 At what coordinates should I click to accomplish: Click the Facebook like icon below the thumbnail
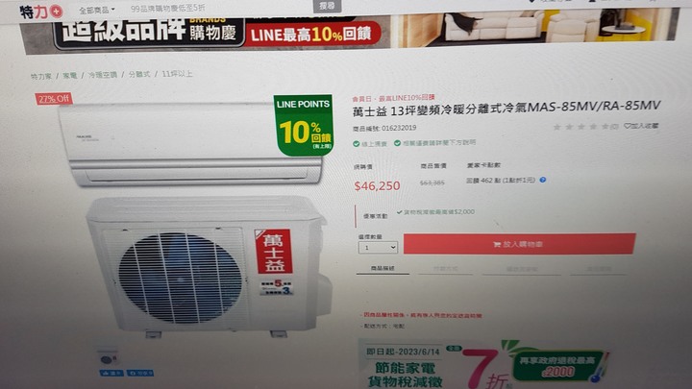pyautogui.click(x=111, y=373)
